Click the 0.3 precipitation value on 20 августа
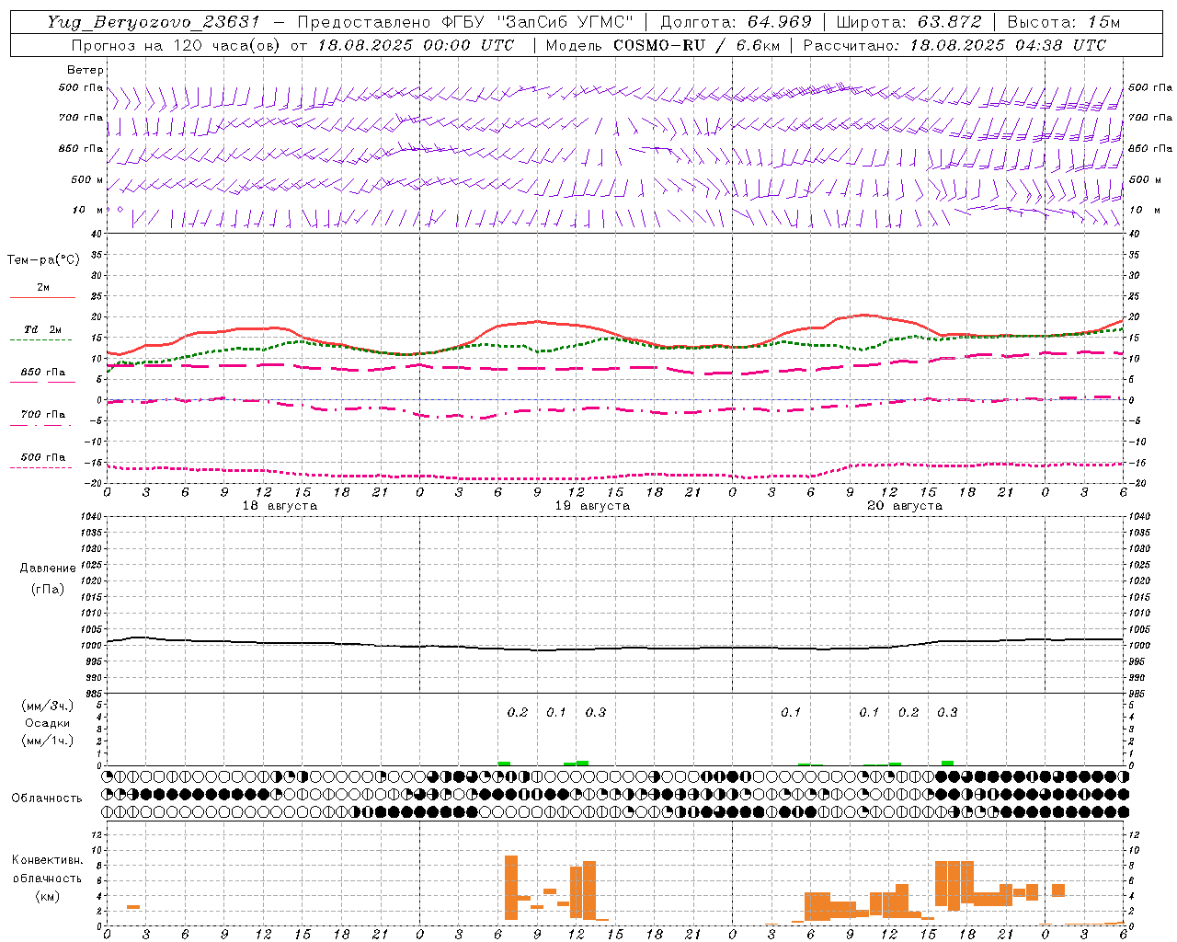 (947, 712)
